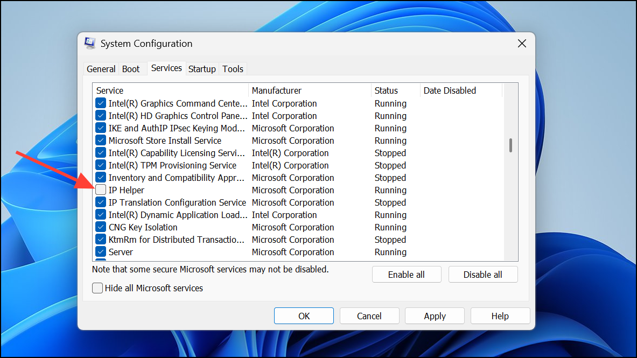Select the CNG Key Isolation row text
This screenshot has width=637, height=358.
coord(143,228)
